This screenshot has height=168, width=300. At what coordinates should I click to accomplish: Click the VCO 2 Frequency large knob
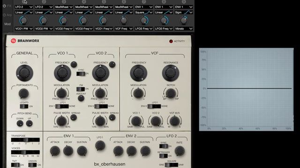(x=101, y=73)
